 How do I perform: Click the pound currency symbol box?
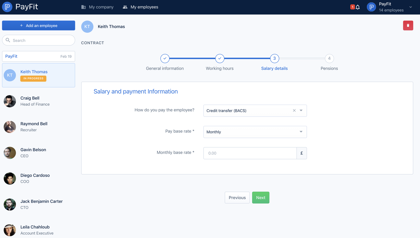(302, 153)
